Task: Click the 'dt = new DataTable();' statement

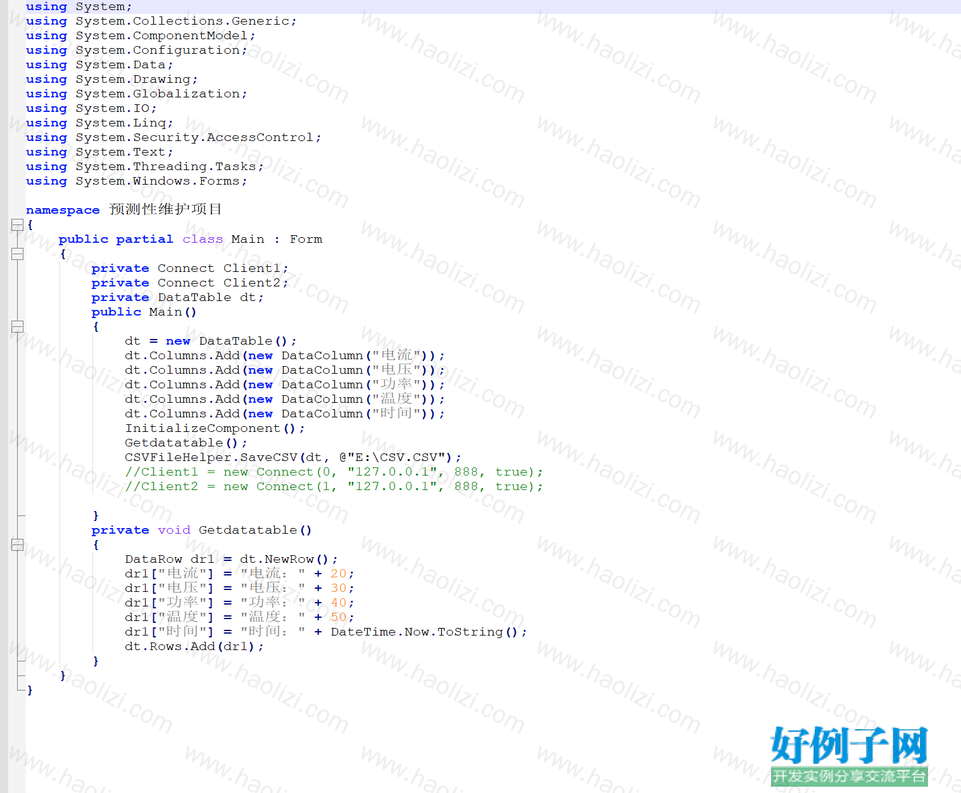Action: pyautogui.click(x=210, y=341)
